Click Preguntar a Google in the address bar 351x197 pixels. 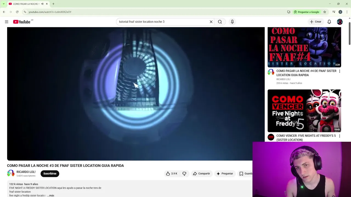click(306, 12)
